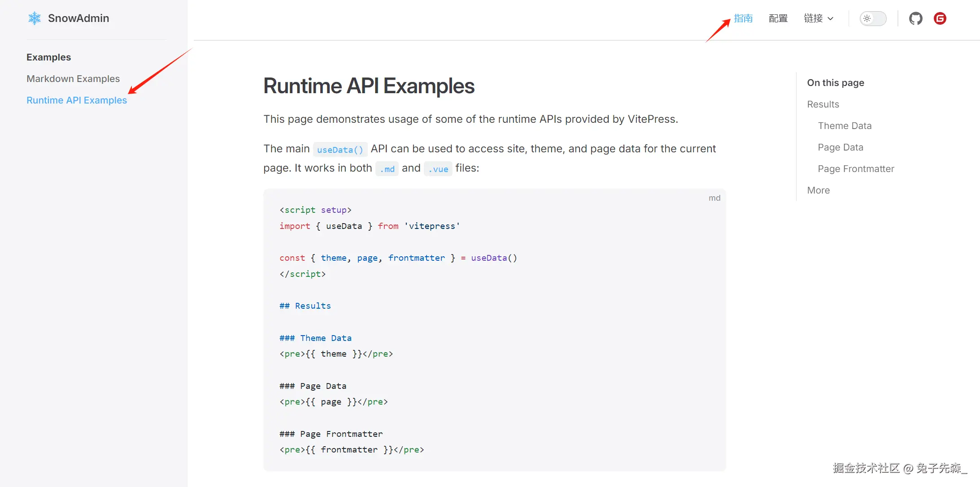Click the SnowAdmin snowflake logo icon

point(35,18)
